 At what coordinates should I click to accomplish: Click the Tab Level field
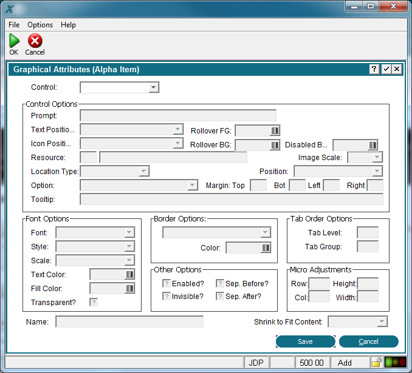point(368,232)
